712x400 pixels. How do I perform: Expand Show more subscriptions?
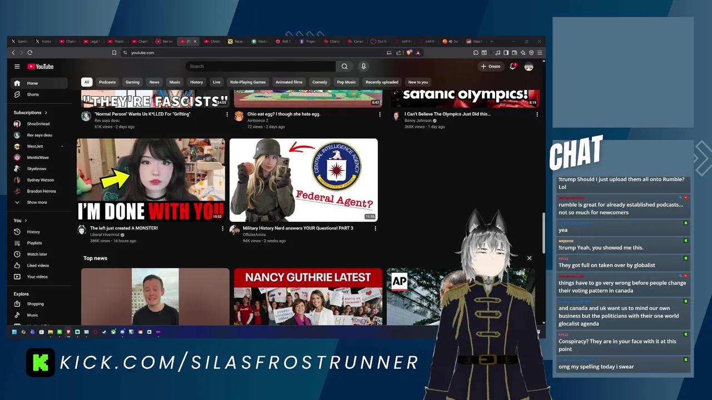(39, 202)
